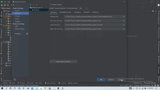Viewport: 160px width, 90px height.
Task: Expand the External Libraries tree node
Action: [x=4, y=63]
